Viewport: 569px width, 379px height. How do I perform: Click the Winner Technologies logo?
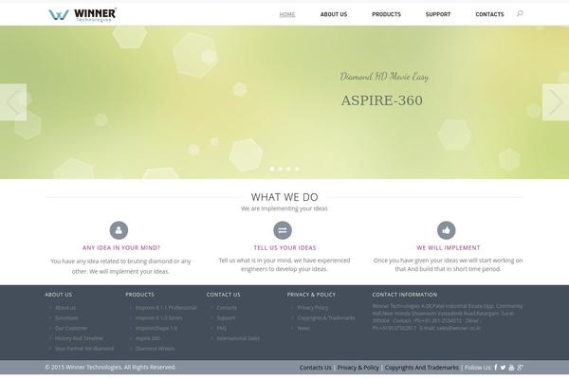[83, 14]
